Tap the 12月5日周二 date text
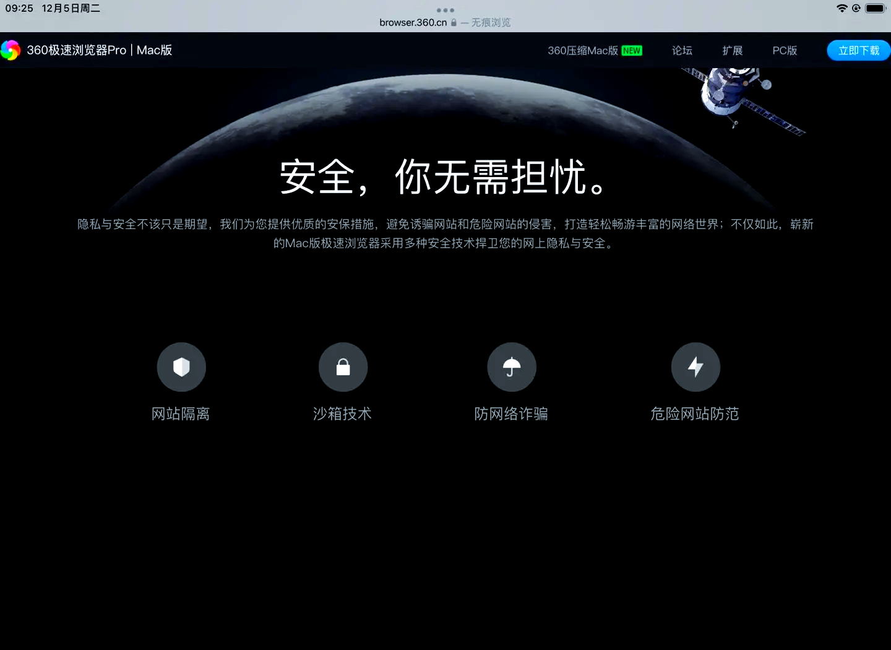Viewport: 891px width, 650px height. 71,8
